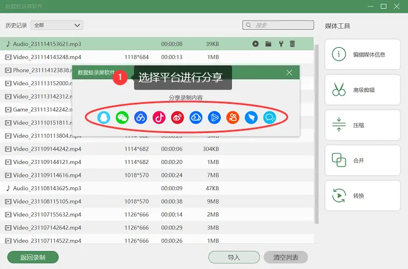
Task: Click music note icon beside Audio_231114153621.mp3
Action: 8,44
